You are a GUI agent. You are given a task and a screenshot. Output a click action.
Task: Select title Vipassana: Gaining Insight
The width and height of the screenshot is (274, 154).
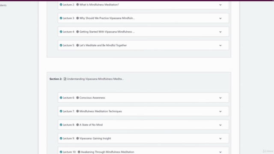click(x=95, y=138)
